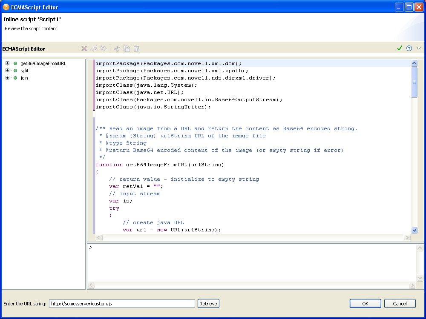This screenshot has height=319, width=426.
Task: Confirm with the OK button
Action: (x=366, y=304)
